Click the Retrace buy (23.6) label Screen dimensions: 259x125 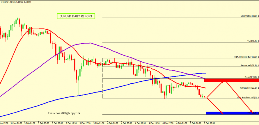pos(248,87)
